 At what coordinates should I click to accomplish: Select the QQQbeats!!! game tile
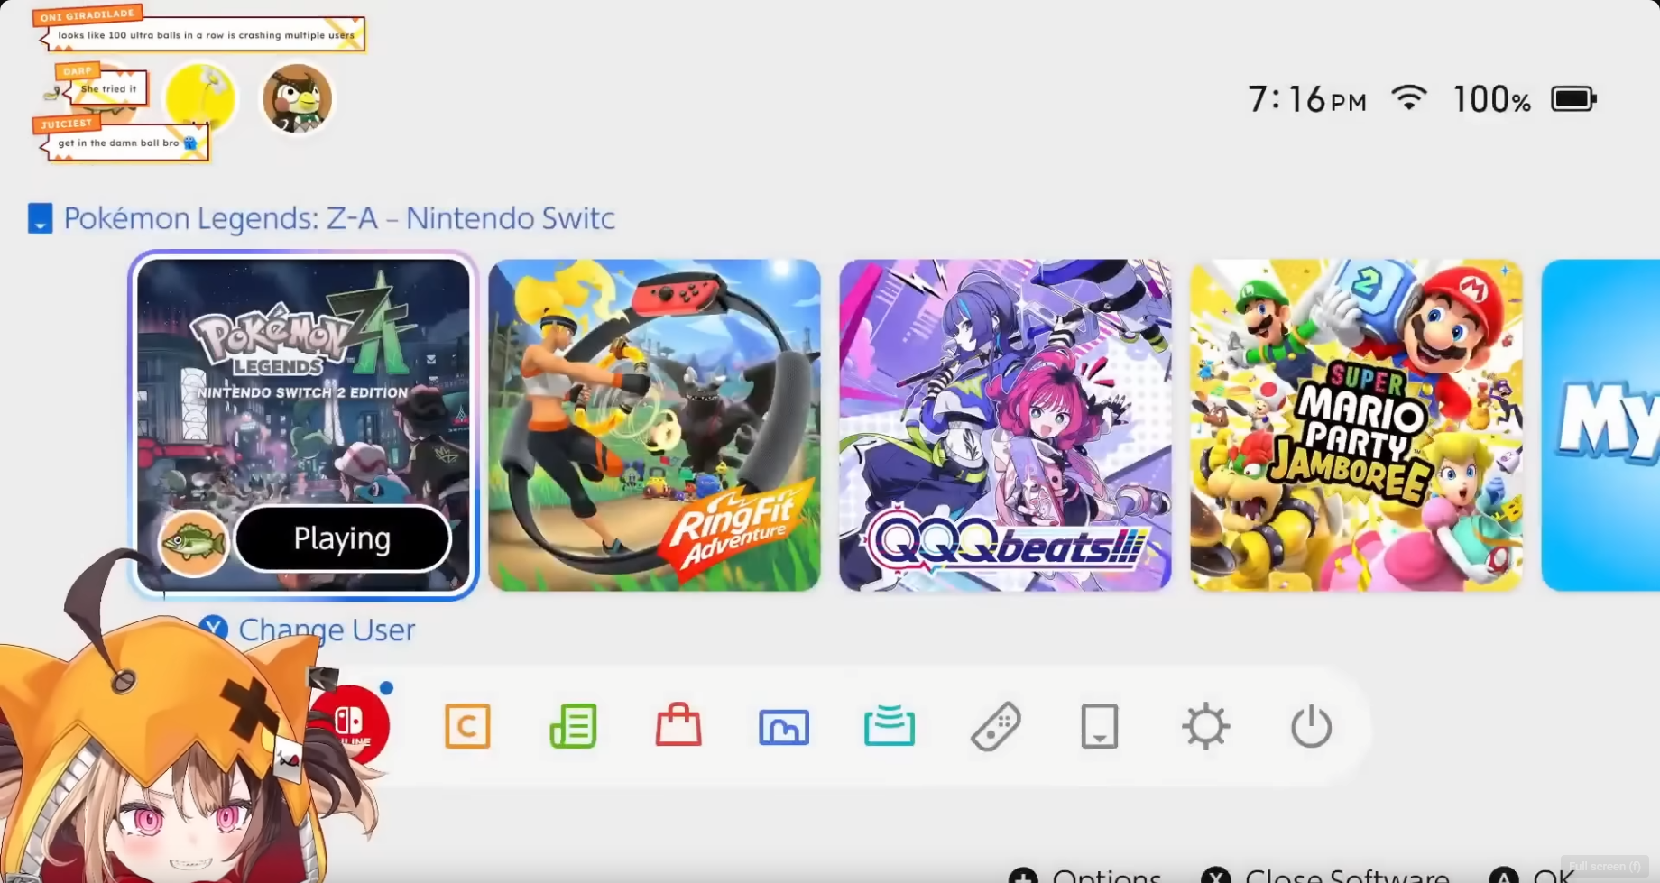[x=1005, y=425]
